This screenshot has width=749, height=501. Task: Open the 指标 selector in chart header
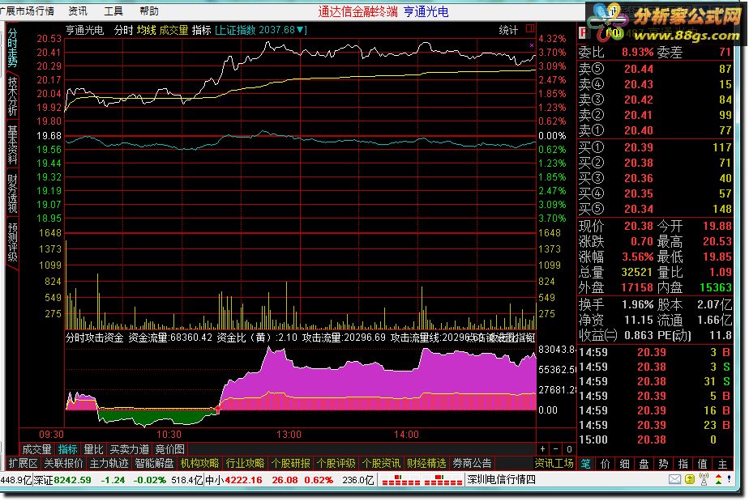201,30
